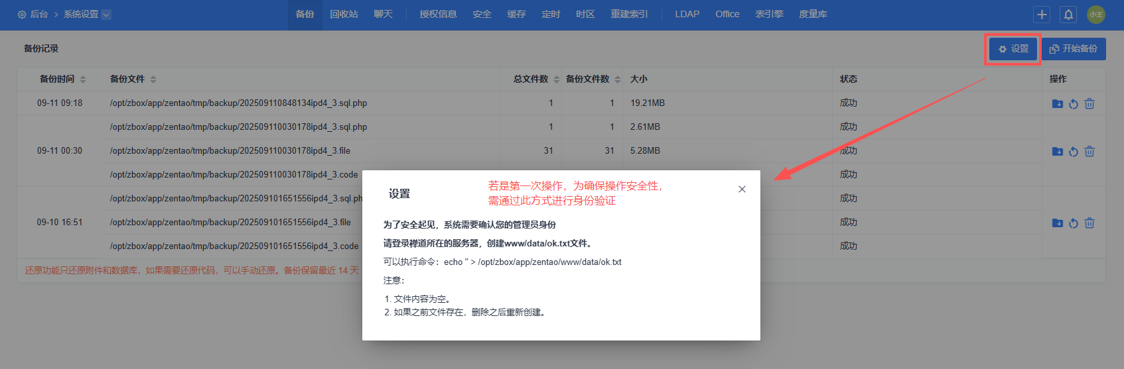Delete the 09-11 00:30 backup with trash icon
Screen dimensions: 1124x369
click(1089, 152)
